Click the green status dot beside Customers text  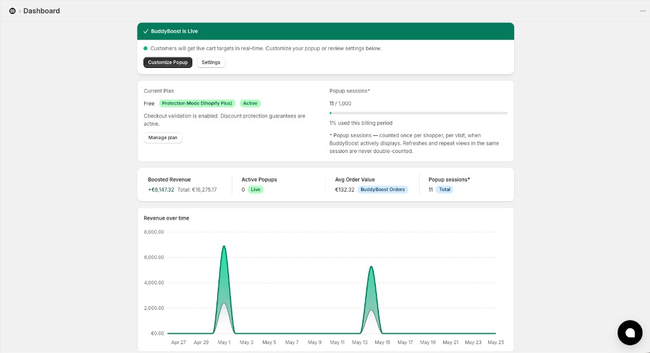coord(145,48)
